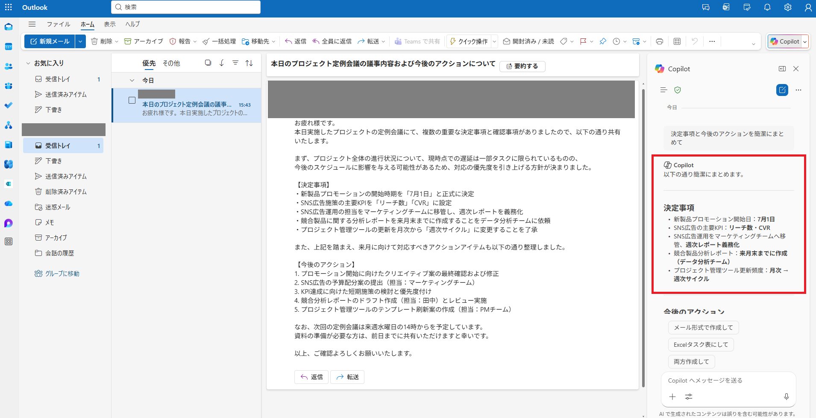
Task: Open the app launcher grid icon
Action: (8, 7)
